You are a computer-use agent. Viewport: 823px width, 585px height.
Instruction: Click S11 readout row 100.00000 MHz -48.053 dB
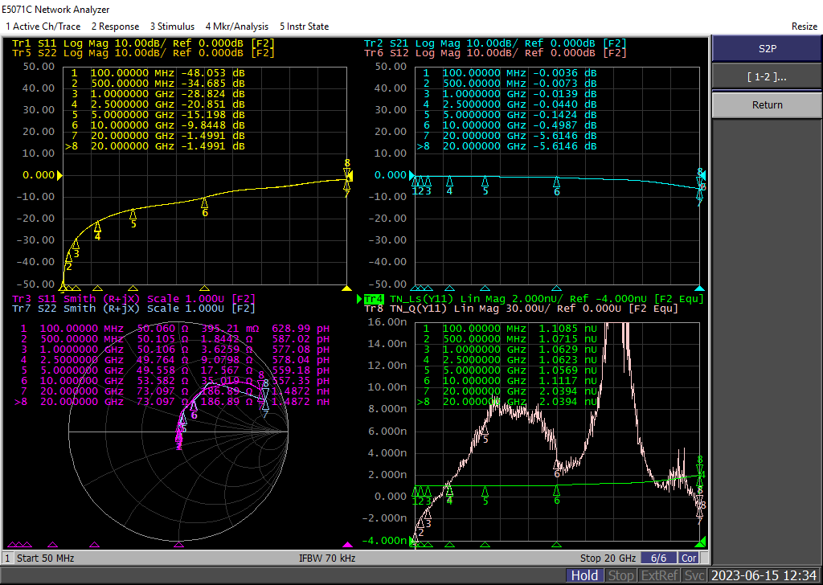click(158, 73)
